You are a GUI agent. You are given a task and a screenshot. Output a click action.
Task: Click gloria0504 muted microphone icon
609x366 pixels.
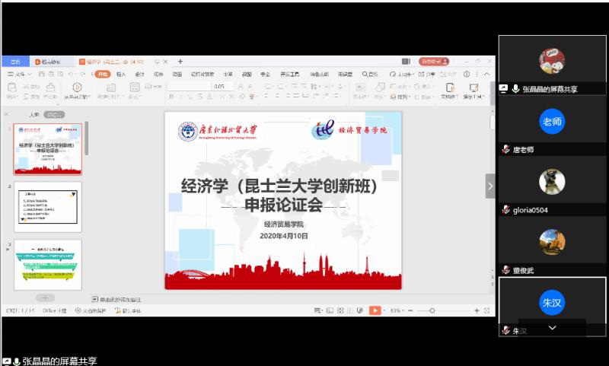[x=505, y=210]
